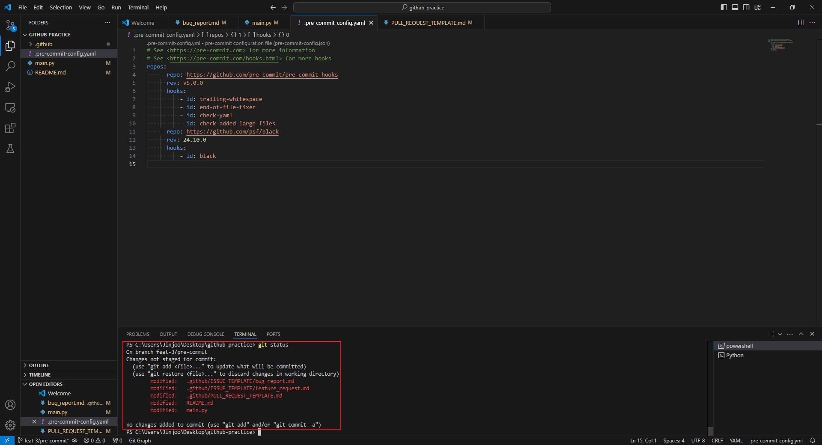Click Spaces: 4 indentation setting
822x445 pixels.
(674, 440)
